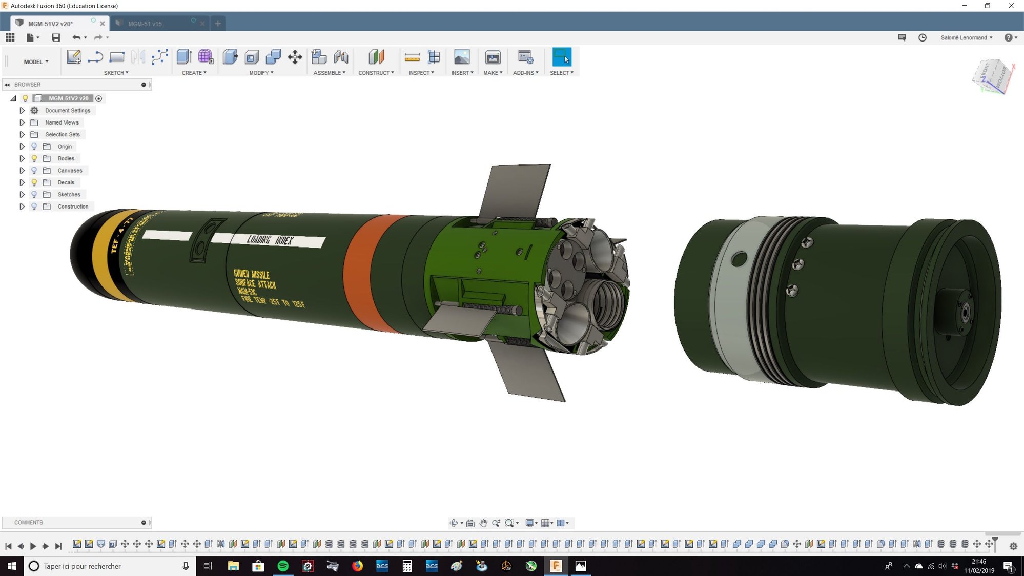The height and width of the screenshot is (576, 1024).
Task: Click the Move/Copy arrows icon
Action: pos(295,57)
